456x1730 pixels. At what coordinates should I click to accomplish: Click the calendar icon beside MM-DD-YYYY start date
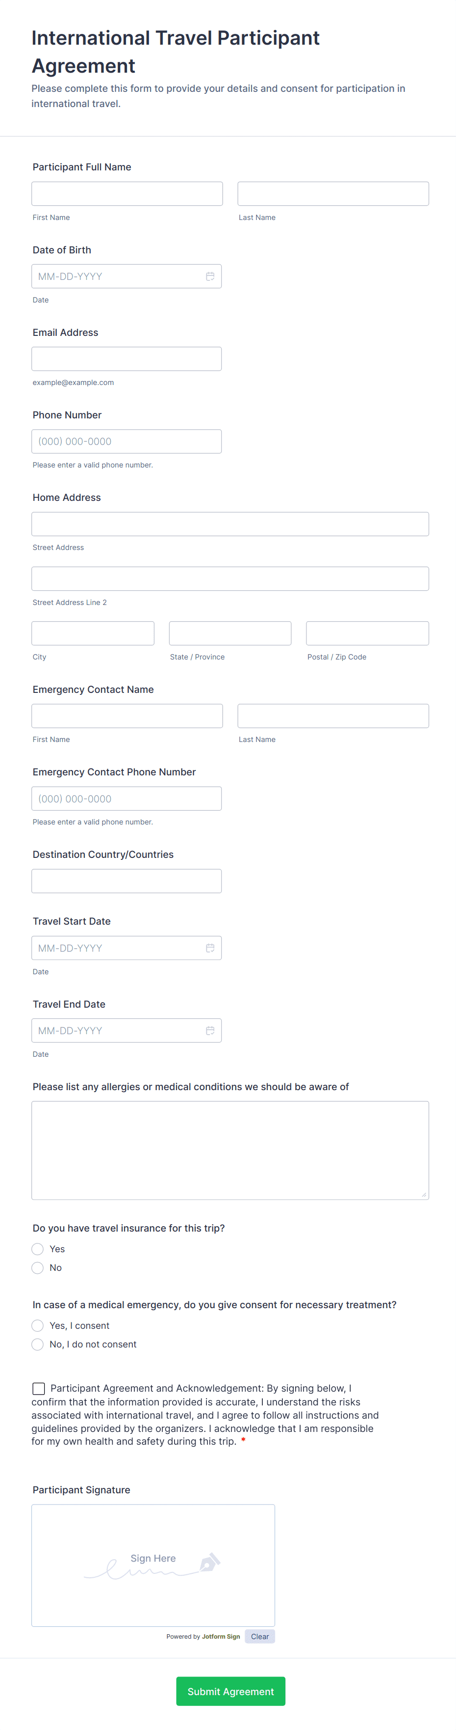click(210, 948)
